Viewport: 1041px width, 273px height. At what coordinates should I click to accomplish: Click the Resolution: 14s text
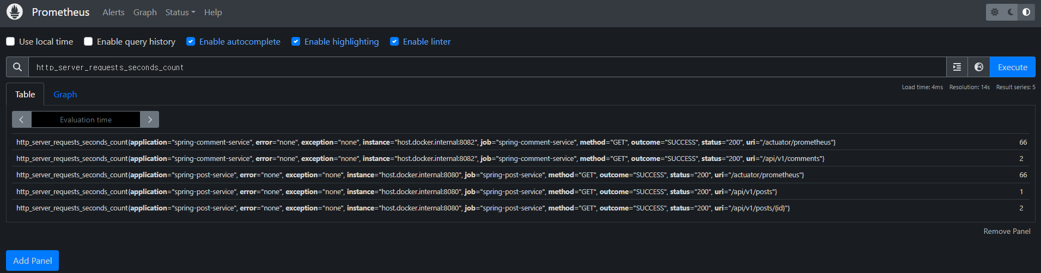tap(969, 87)
